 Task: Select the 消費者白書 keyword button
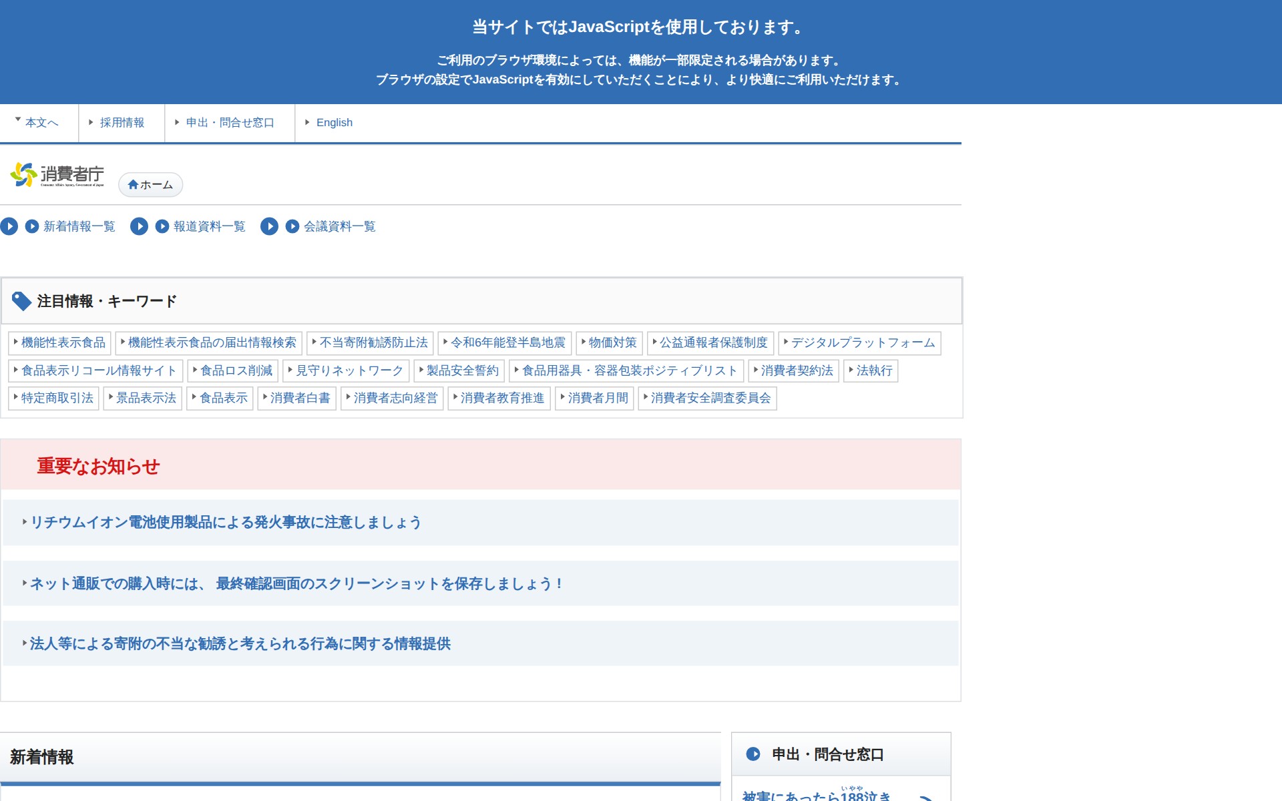pyautogui.click(x=298, y=398)
